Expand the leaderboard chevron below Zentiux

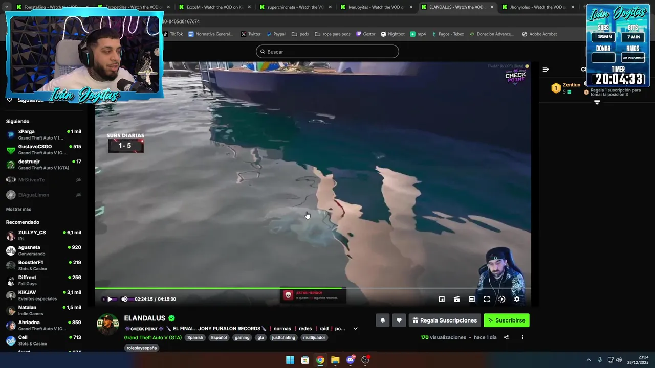(x=597, y=102)
